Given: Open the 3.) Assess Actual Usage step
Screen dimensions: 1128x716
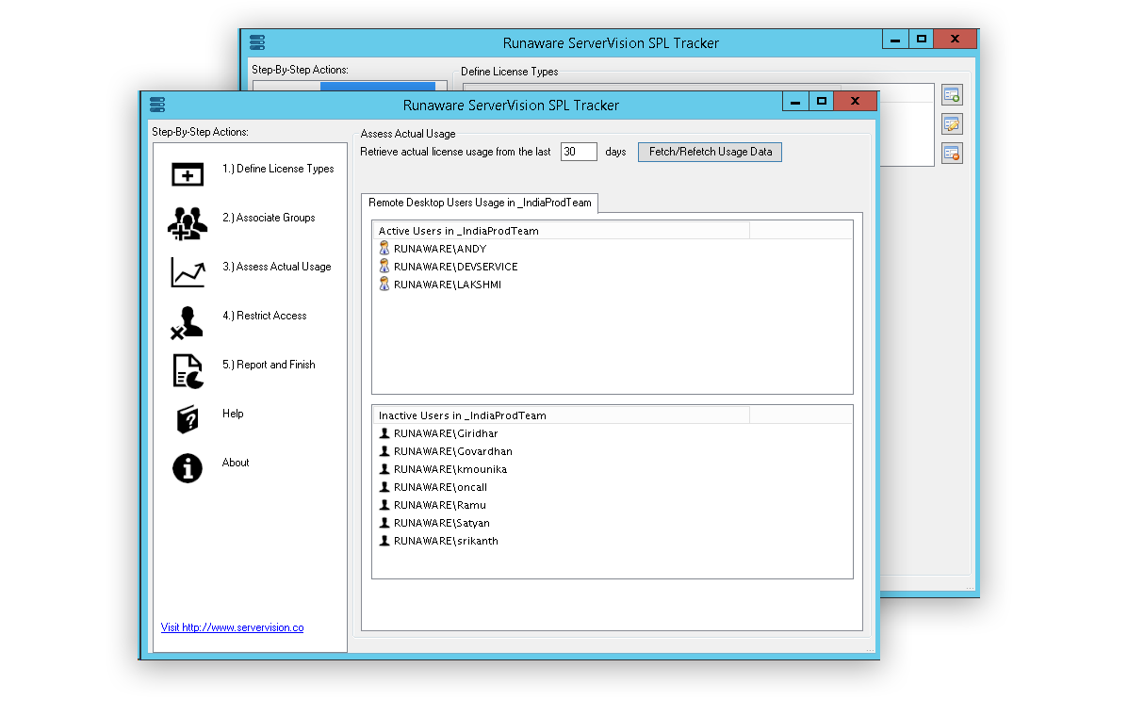Looking at the screenshot, I should [277, 267].
